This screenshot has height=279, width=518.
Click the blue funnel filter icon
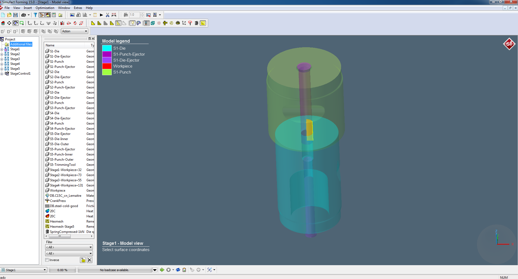click(x=35, y=15)
